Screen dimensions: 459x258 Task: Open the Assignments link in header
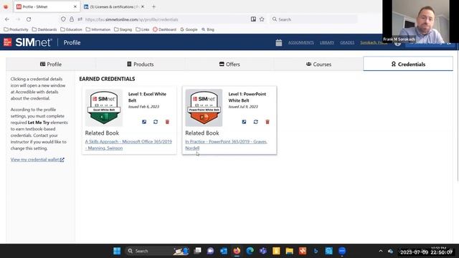point(301,43)
